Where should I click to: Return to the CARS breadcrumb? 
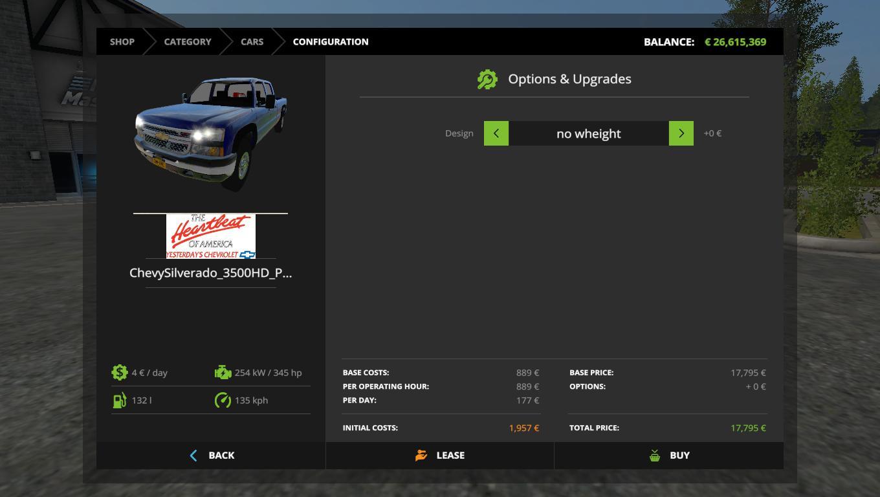252,41
